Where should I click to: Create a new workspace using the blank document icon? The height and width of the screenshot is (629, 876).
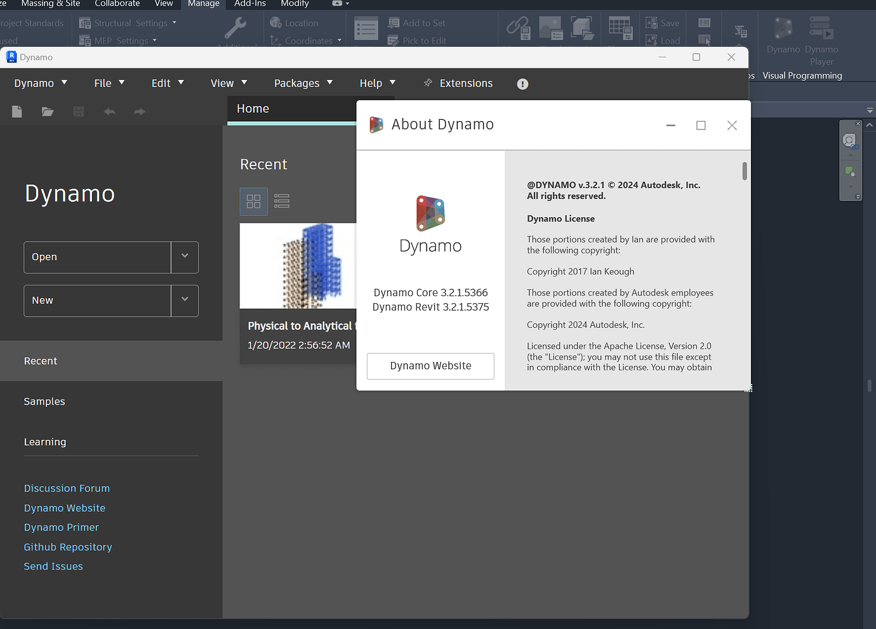pyautogui.click(x=17, y=112)
